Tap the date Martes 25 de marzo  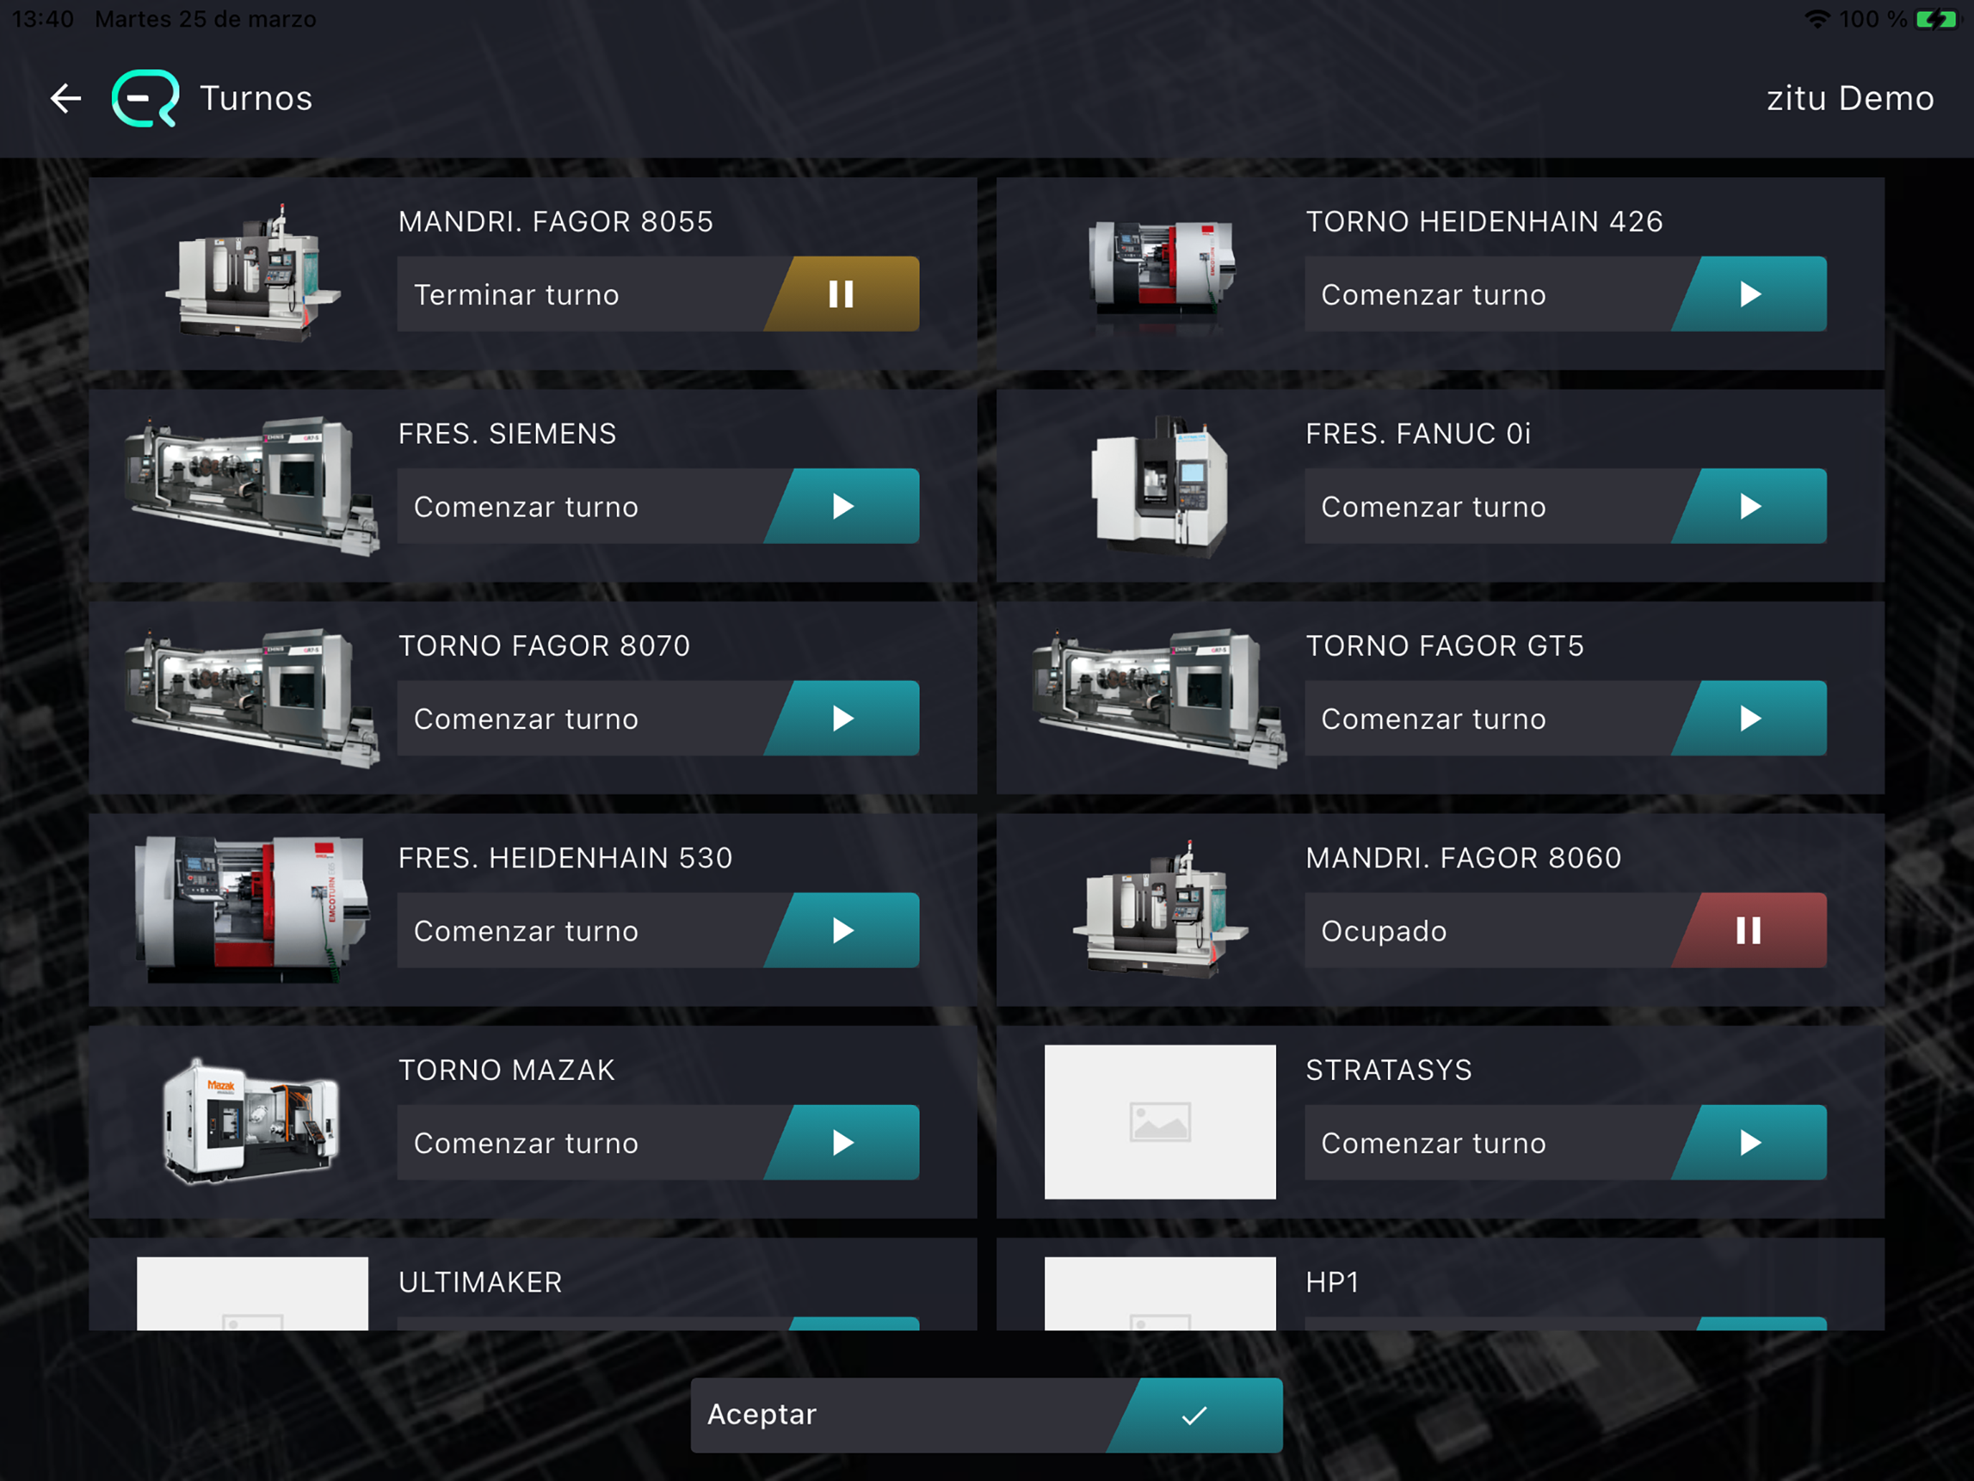point(205,19)
